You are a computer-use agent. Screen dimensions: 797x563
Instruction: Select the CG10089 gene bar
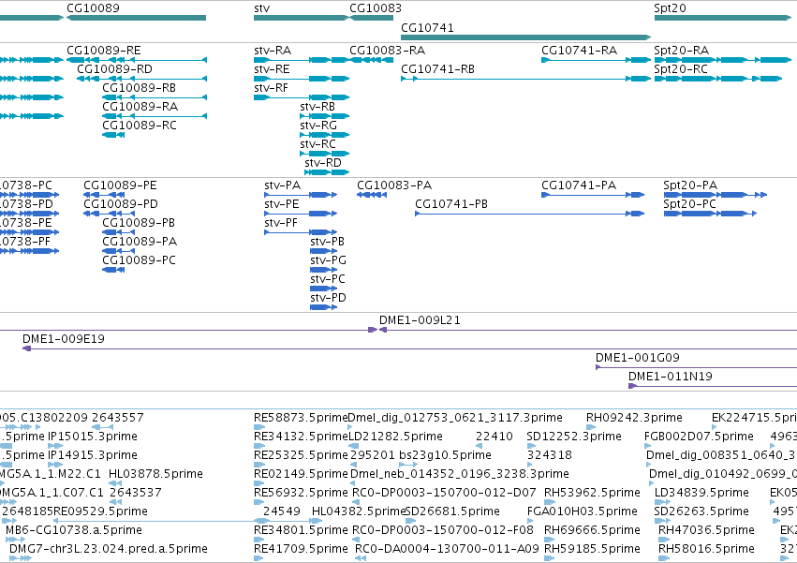pyautogui.click(x=136, y=18)
